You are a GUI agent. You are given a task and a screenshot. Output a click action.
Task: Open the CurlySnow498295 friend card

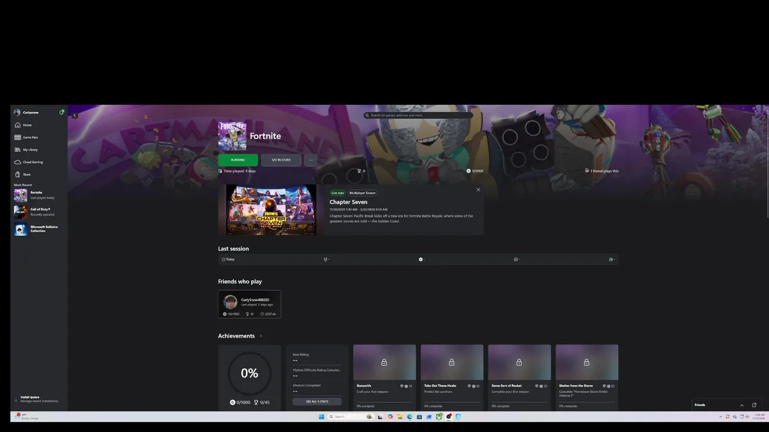coord(249,304)
